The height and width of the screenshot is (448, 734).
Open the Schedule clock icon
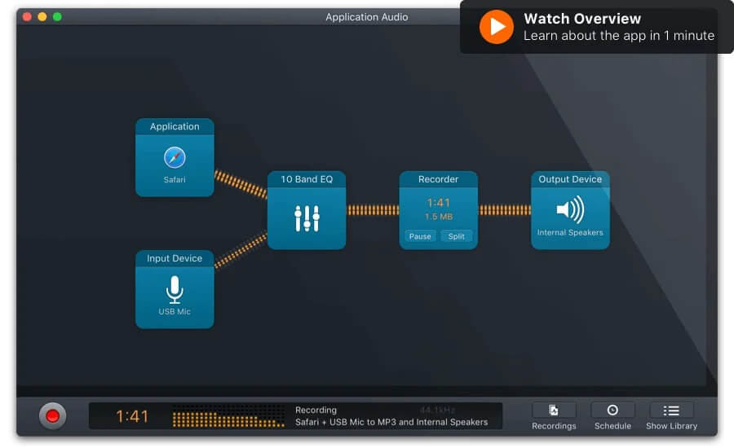click(x=612, y=411)
